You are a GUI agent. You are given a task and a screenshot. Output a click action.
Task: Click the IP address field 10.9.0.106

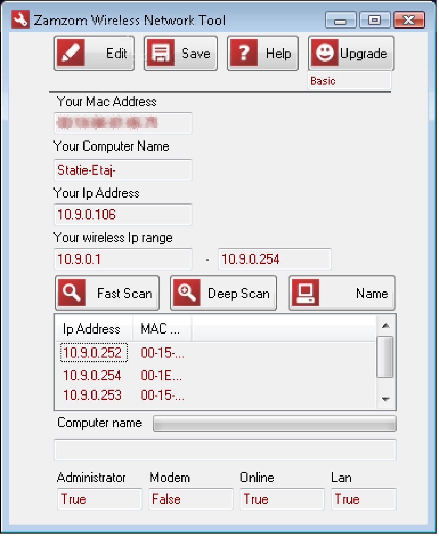point(123,214)
